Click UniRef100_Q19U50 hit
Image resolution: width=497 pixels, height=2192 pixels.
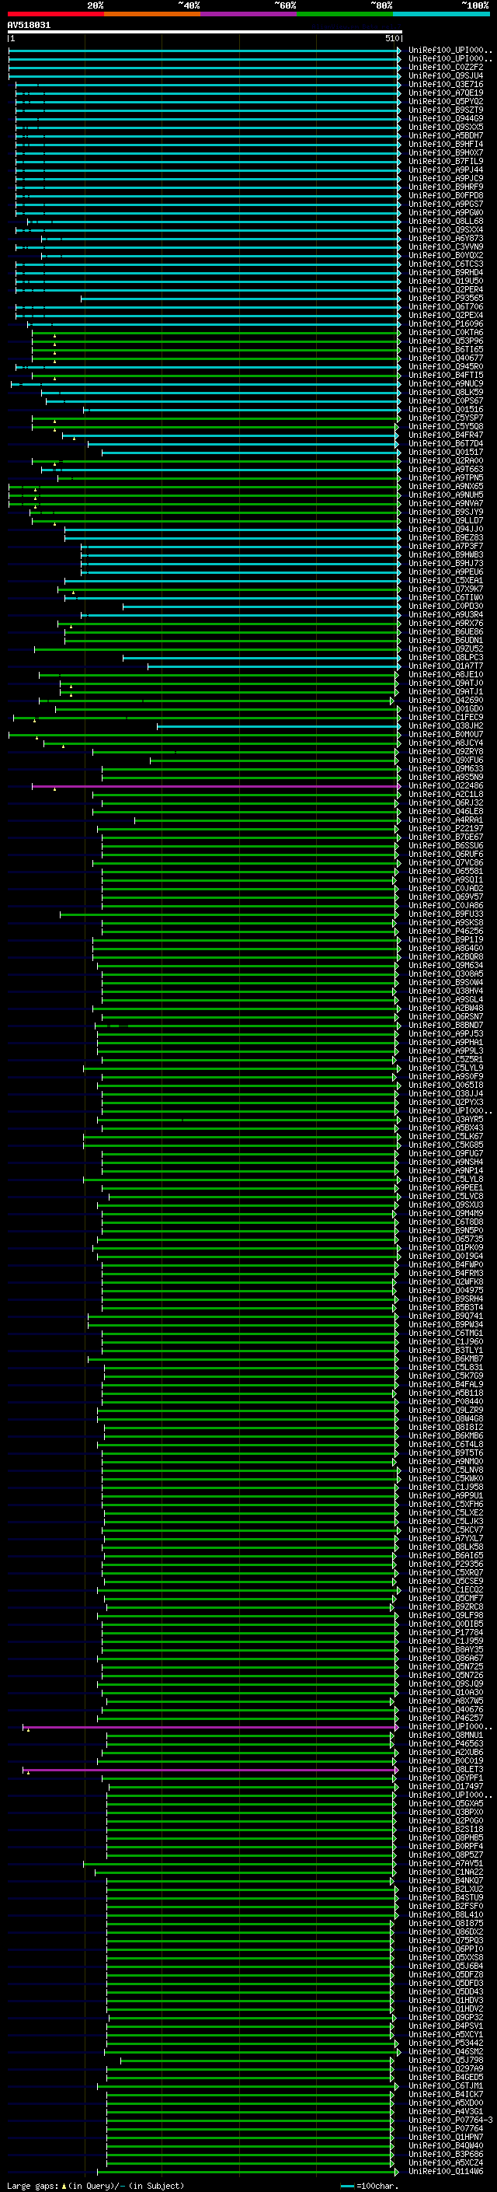click(x=446, y=281)
